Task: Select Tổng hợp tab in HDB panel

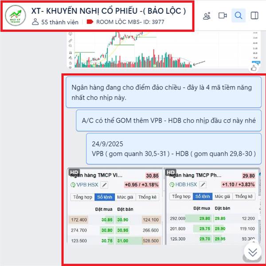Action: pos(181,196)
